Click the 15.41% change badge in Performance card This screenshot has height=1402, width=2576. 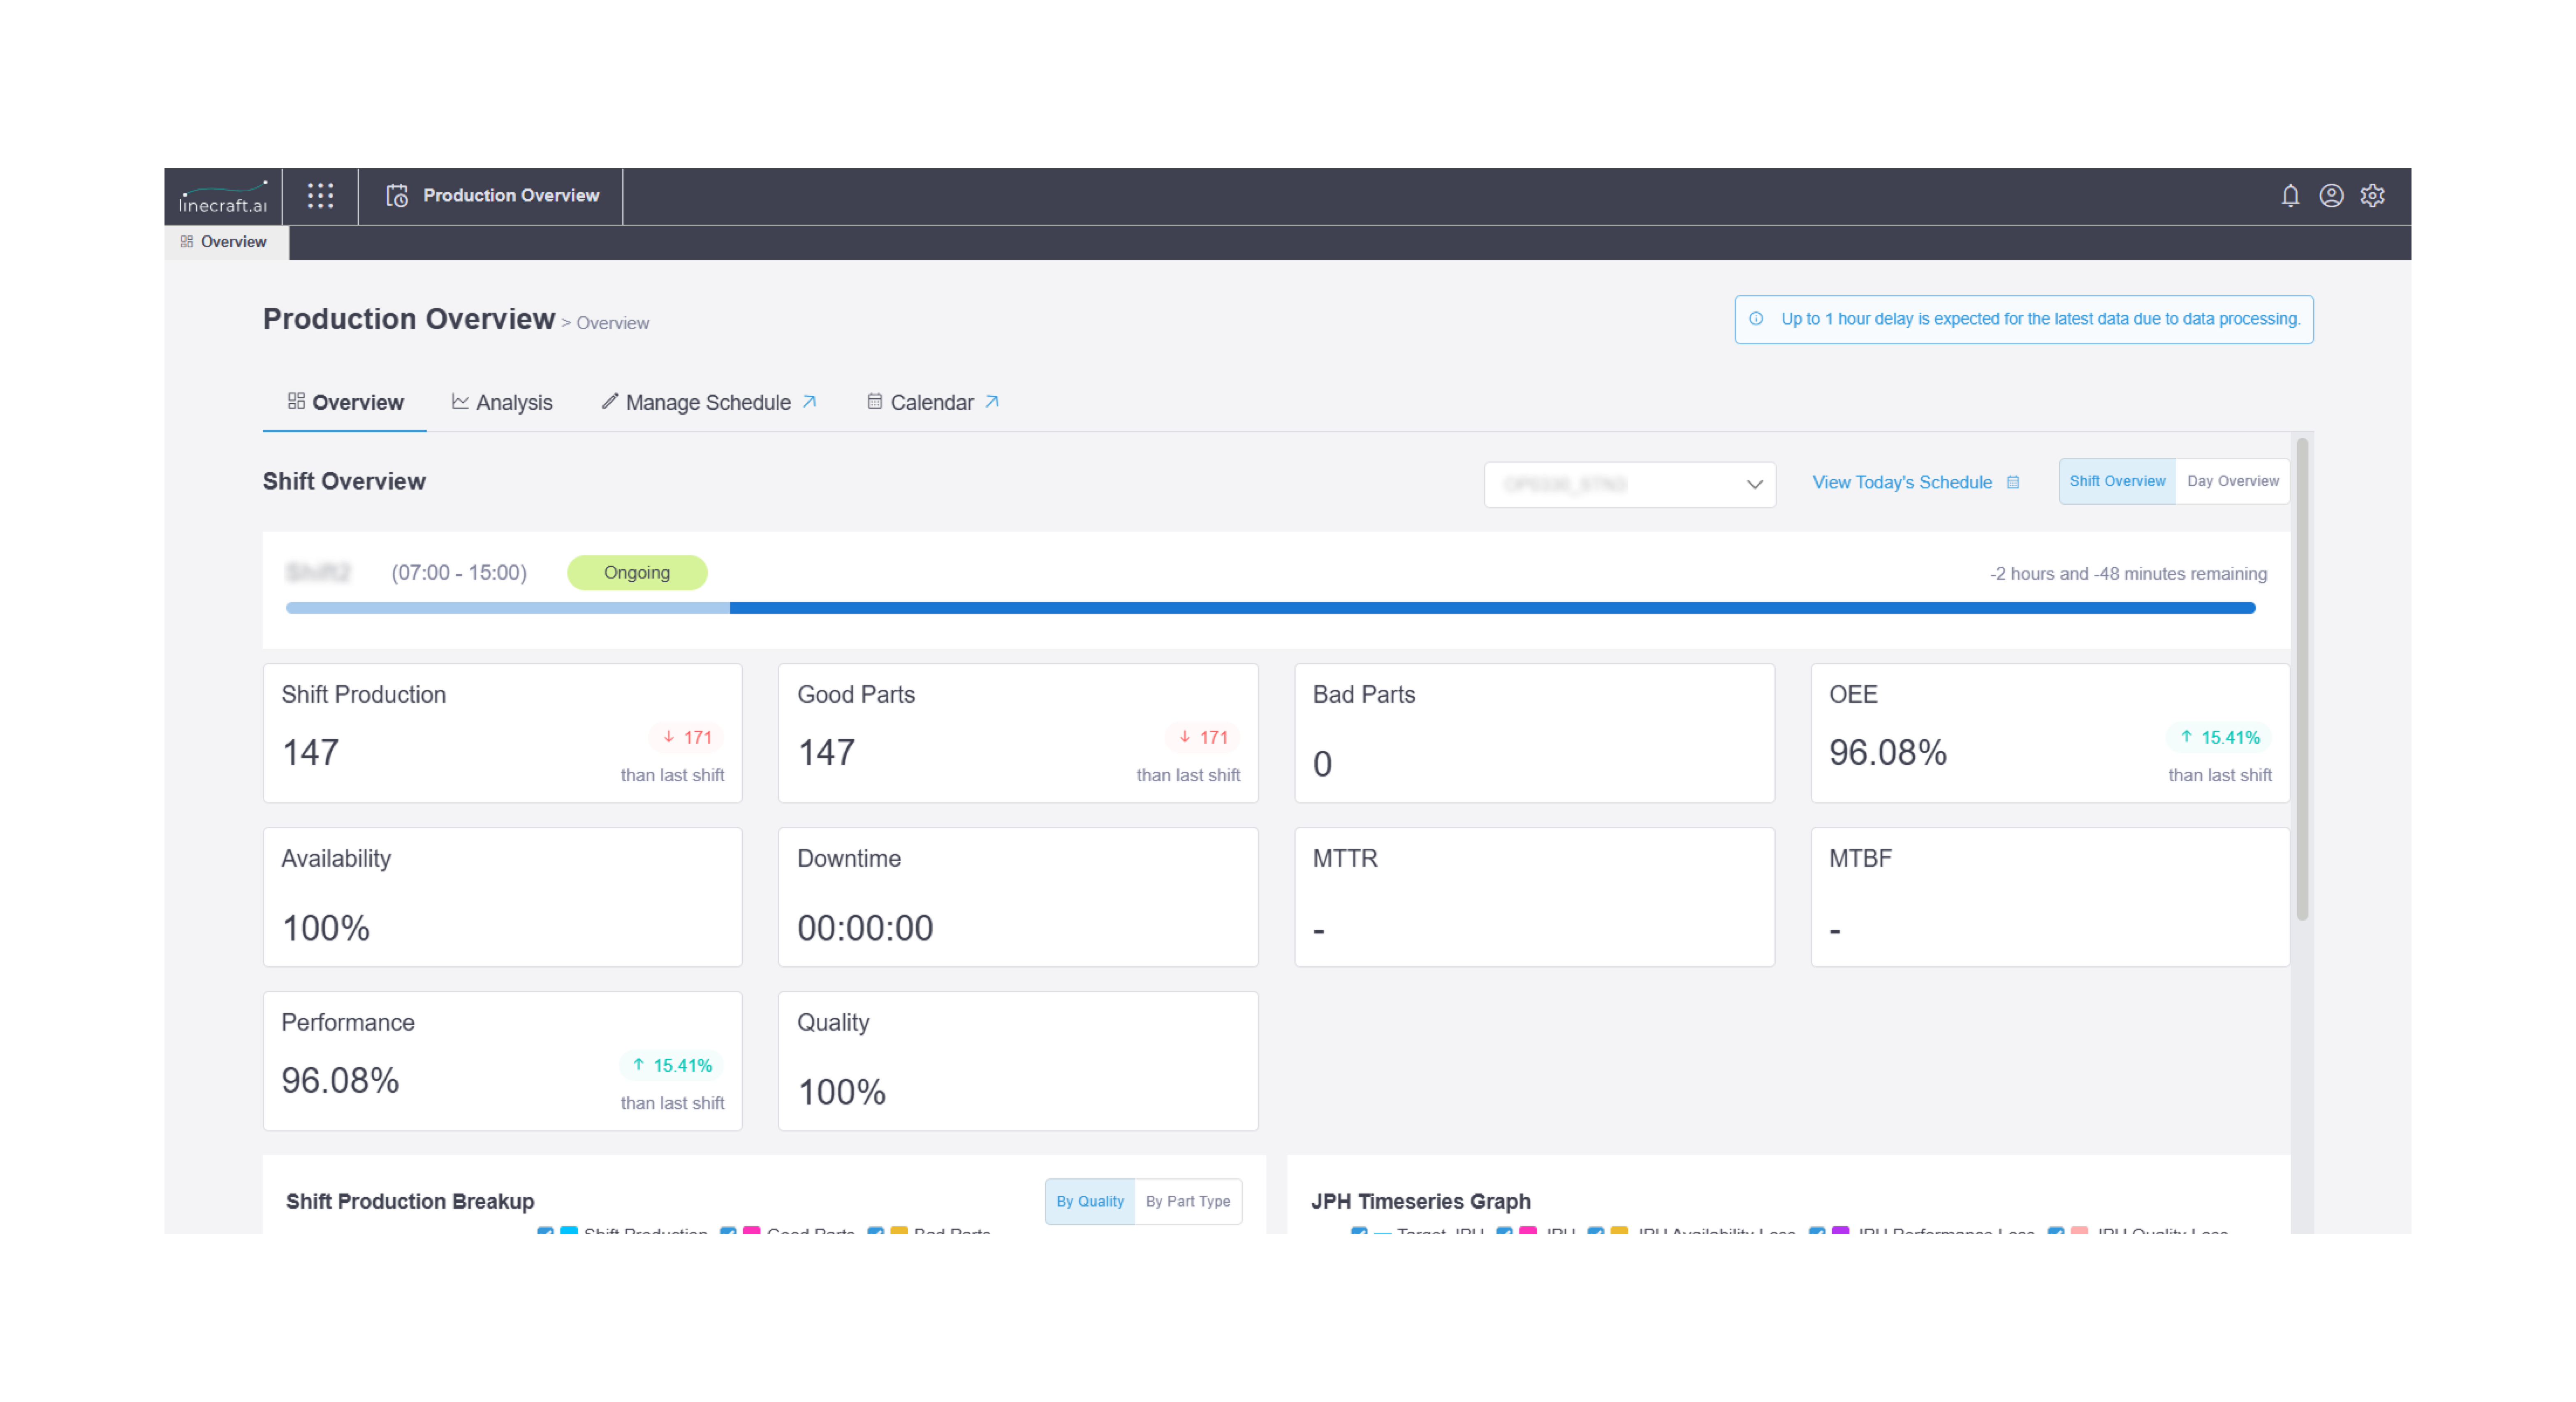pyautogui.click(x=671, y=1065)
